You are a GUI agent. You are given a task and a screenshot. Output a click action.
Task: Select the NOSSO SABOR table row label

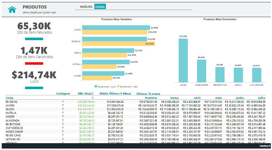point(14,131)
